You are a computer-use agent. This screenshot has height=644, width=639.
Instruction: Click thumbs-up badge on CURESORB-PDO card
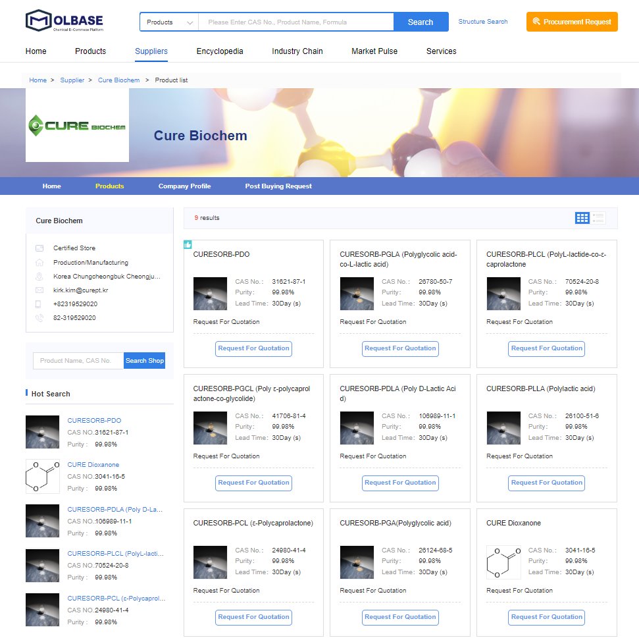click(x=188, y=245)
